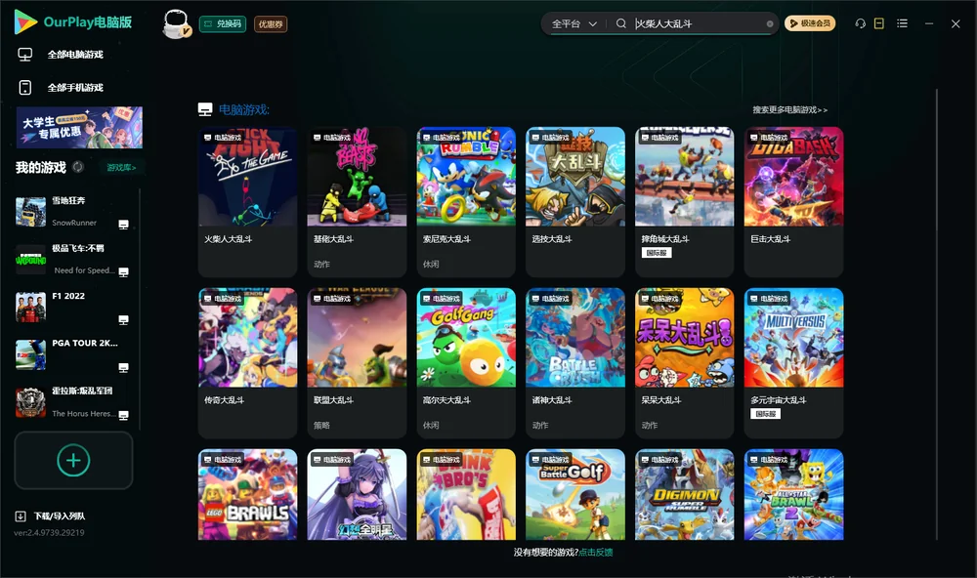The height and width of the screenshot is (578, 977).
Task: Open 呆呆大乱斗 game card
Action: [684, 363]
